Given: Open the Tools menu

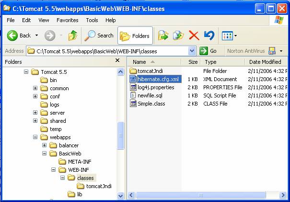Looking at the screenshot, I should point(92,20).
